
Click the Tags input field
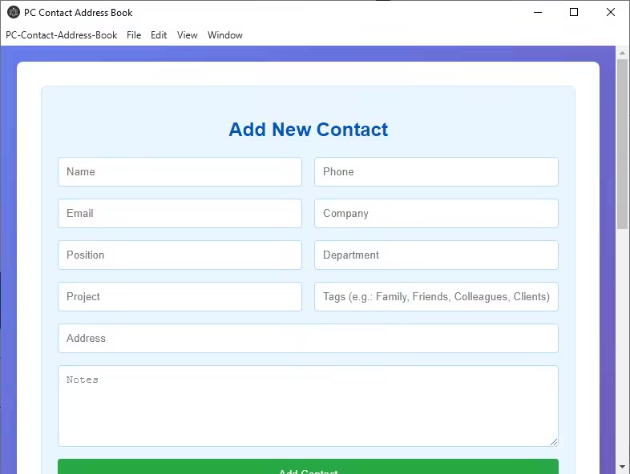436,297
